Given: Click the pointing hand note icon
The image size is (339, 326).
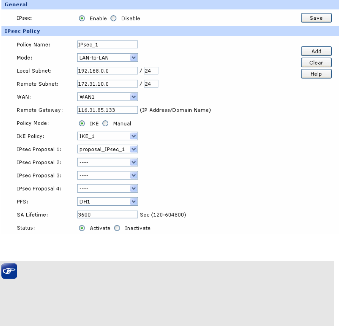Looking at the screenshot, I should pos(9,272).
